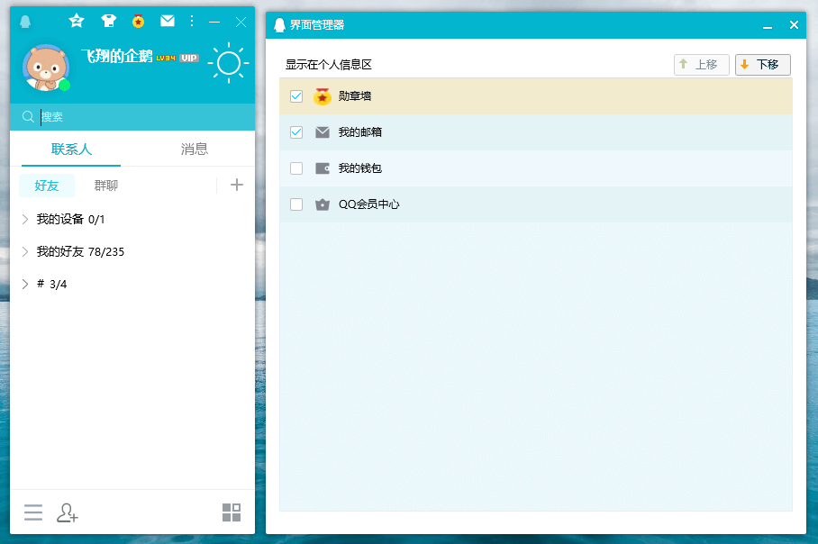Uncheck the 我的邮箱 checkbox
The width and height of the screenshot is (818, 544).
(296, 132)
